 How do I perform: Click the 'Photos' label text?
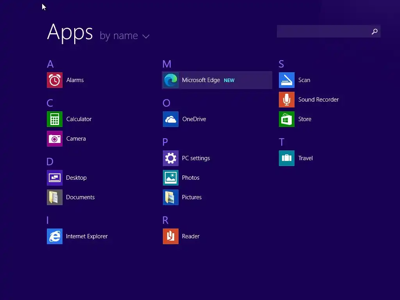point(191,178)
